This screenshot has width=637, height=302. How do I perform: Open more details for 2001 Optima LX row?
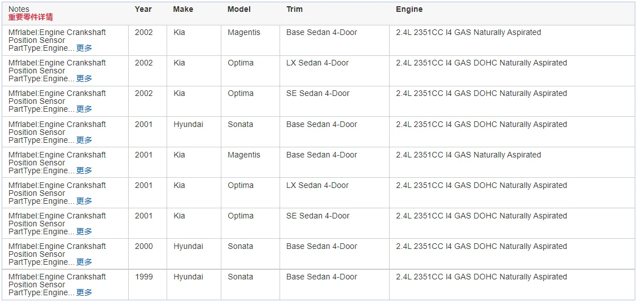(x=84, y=201)
